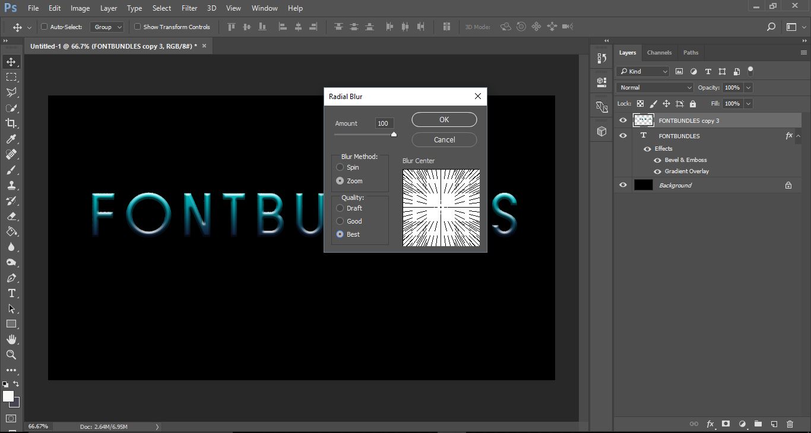Close the Radial Blur dialog
Viewport: 811px width, 433px height.
tap(478, 96)
